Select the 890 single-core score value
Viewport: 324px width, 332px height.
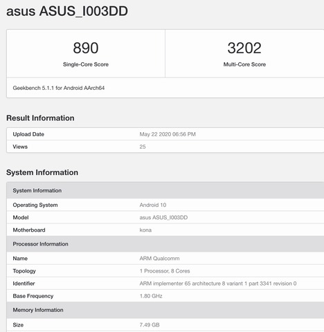click(x=86, y=48)
